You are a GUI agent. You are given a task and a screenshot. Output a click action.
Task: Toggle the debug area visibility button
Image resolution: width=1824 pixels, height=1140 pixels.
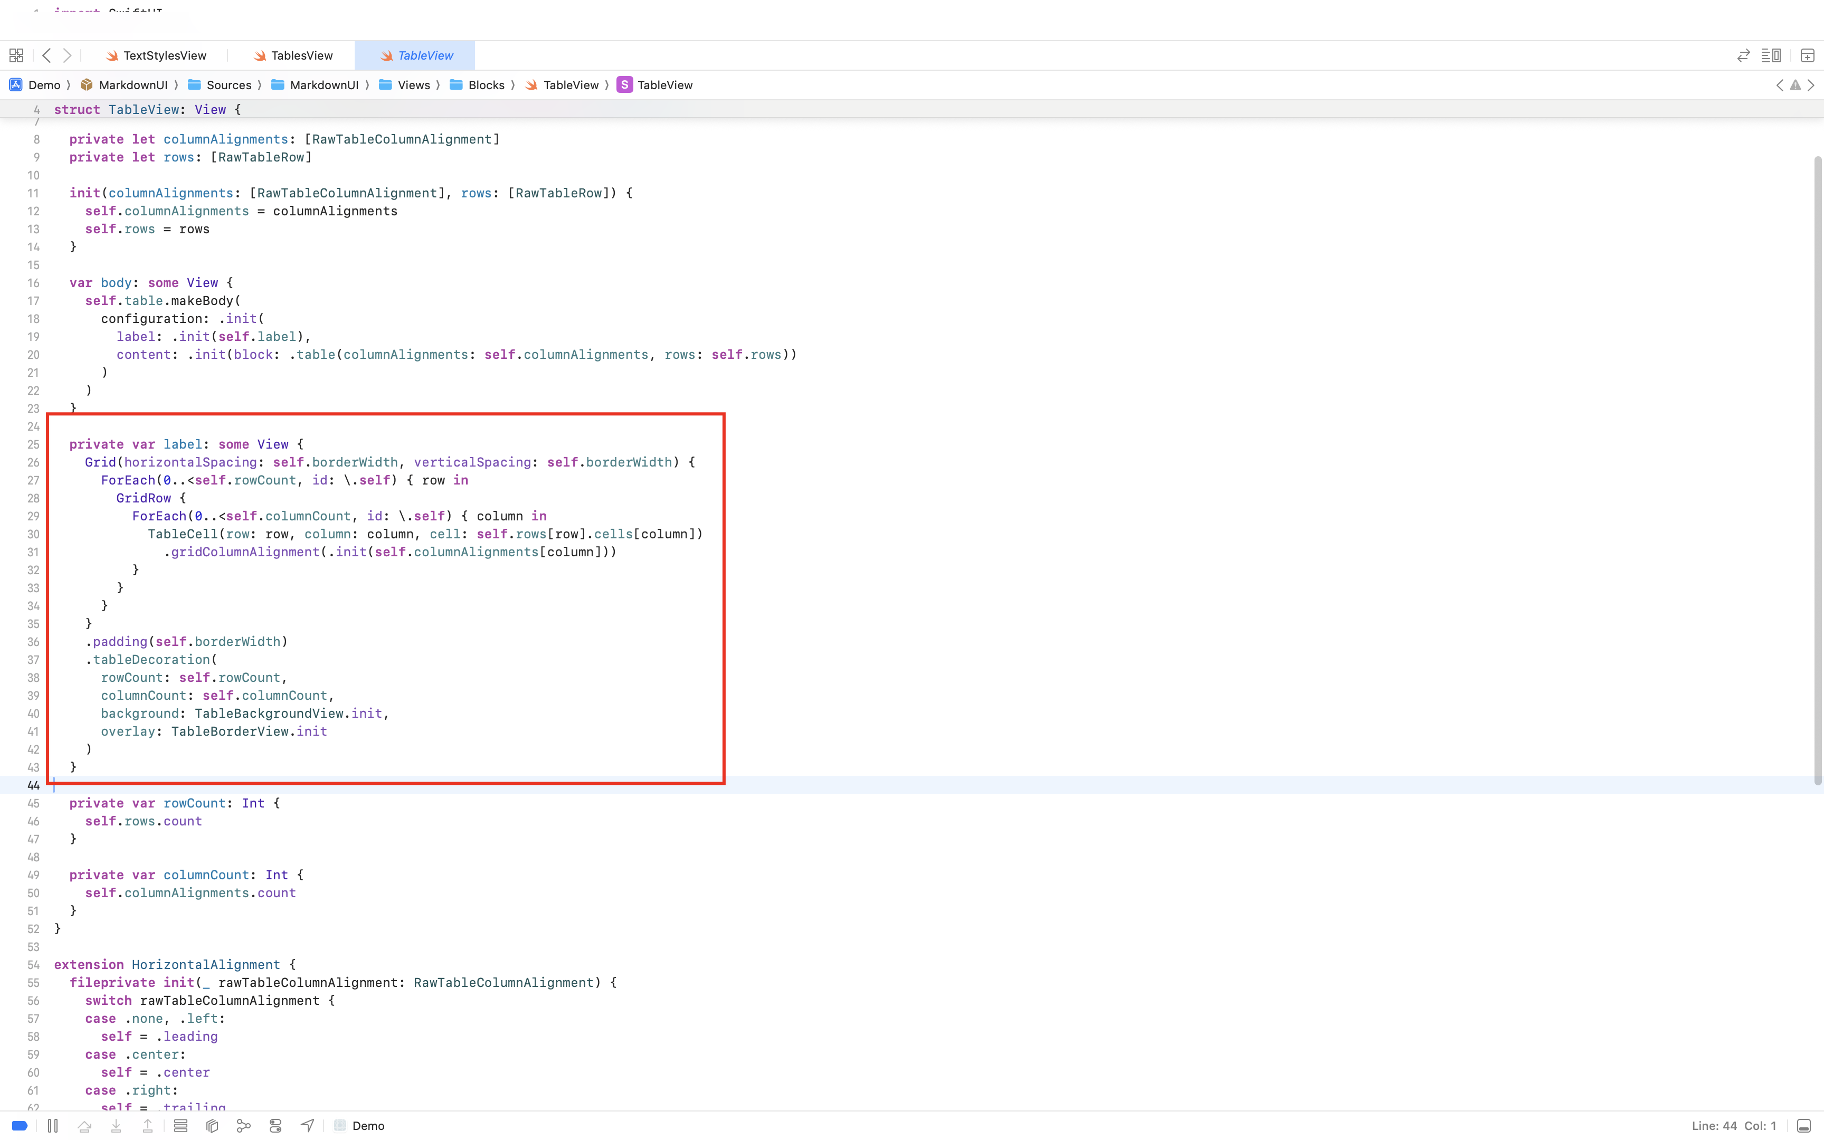(x=1803, y=1126)
